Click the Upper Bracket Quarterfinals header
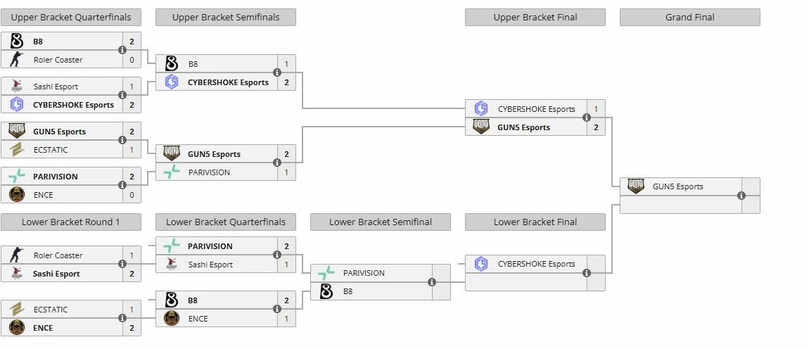The image size is (809, 349). coord(70,17)
